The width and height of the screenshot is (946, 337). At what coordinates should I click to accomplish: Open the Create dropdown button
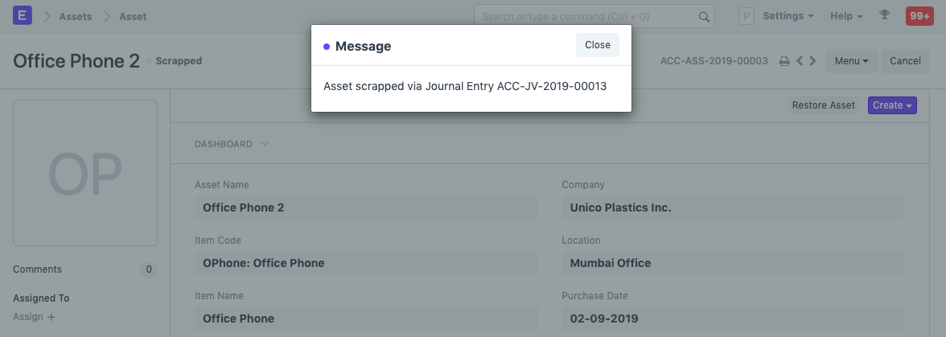click(892, 105)
